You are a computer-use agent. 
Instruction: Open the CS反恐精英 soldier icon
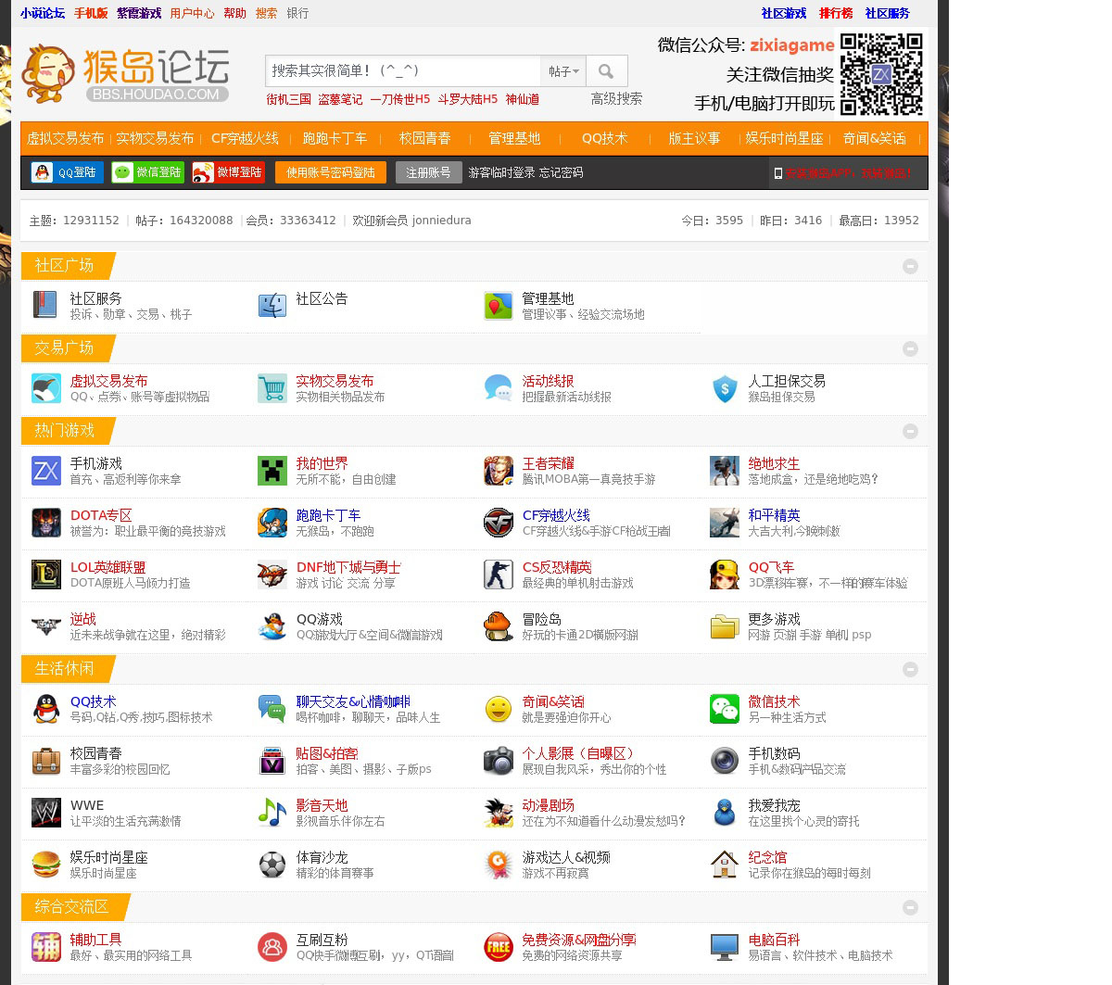click(x=499, y=575)
